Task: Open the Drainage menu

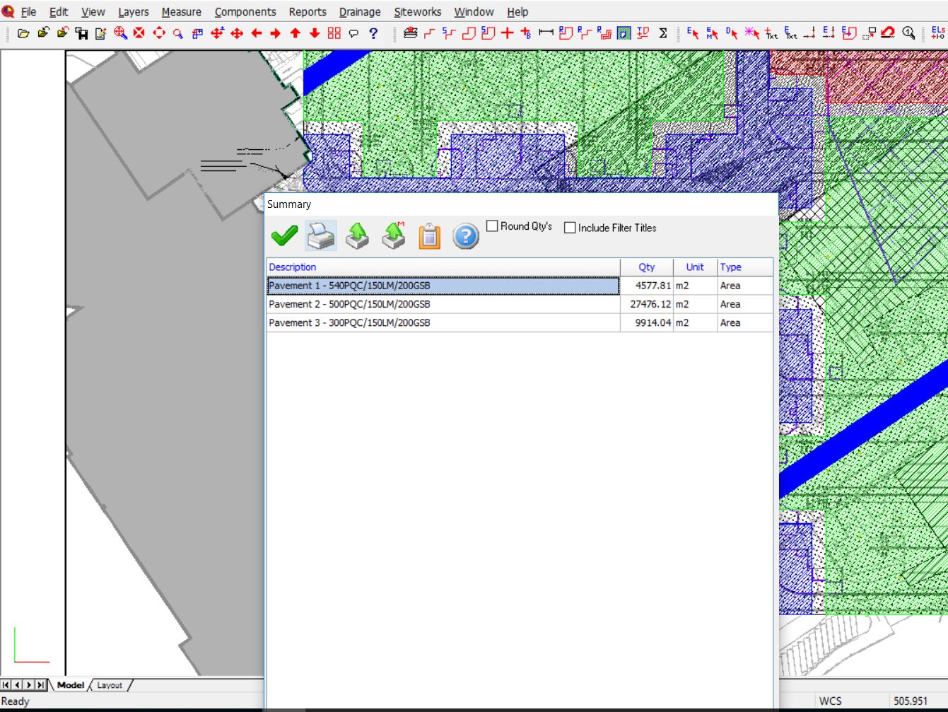Action: click(x=359, y=12)
